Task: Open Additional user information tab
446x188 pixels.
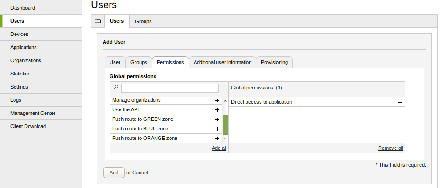Action: tap(222, 62)
